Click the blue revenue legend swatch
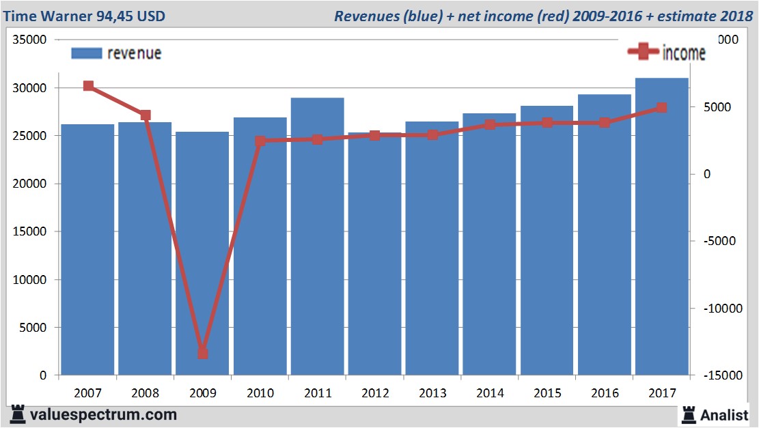Screen dimensions: 759x428 87,53
